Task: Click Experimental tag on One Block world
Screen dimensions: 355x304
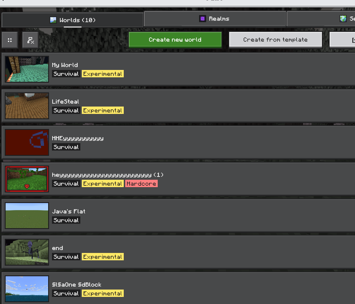Action: (x=103, y=293)
